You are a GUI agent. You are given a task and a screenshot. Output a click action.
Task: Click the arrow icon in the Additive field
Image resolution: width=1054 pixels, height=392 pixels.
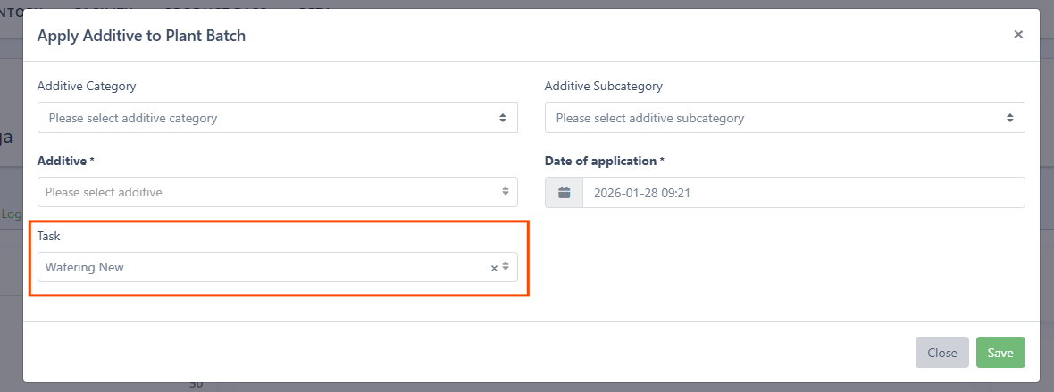click(x=506, y=192)
